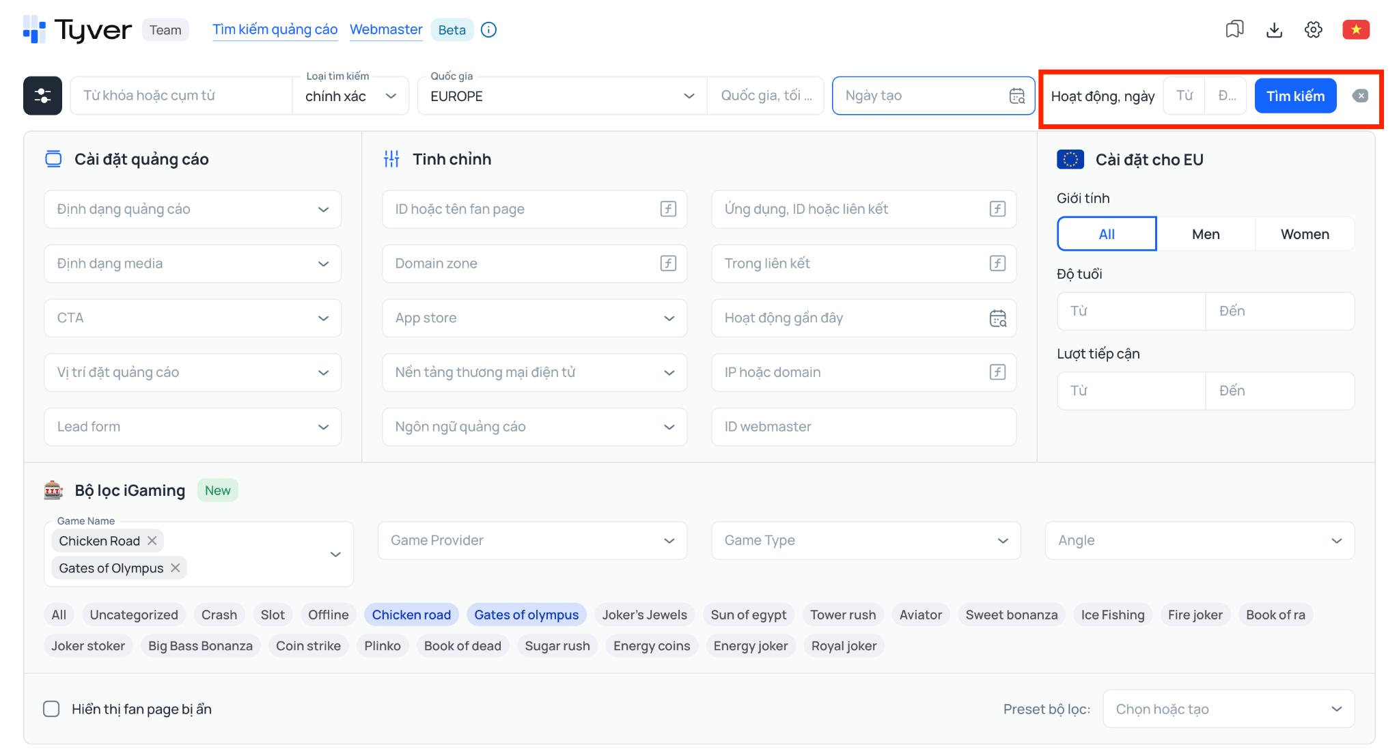Switch to Webmaster tab
1399x754 pixels.
(386, 29)
